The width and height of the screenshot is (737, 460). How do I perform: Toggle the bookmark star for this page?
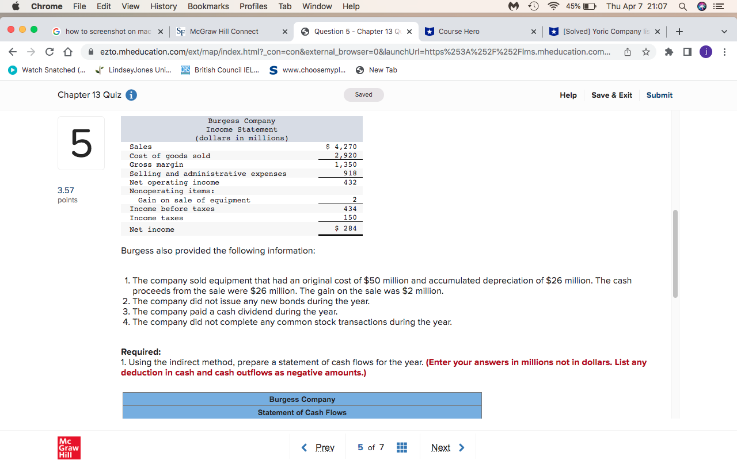[x=646, y=51]
